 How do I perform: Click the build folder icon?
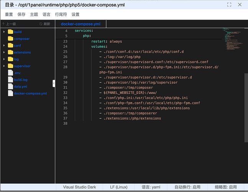(10, 32)
